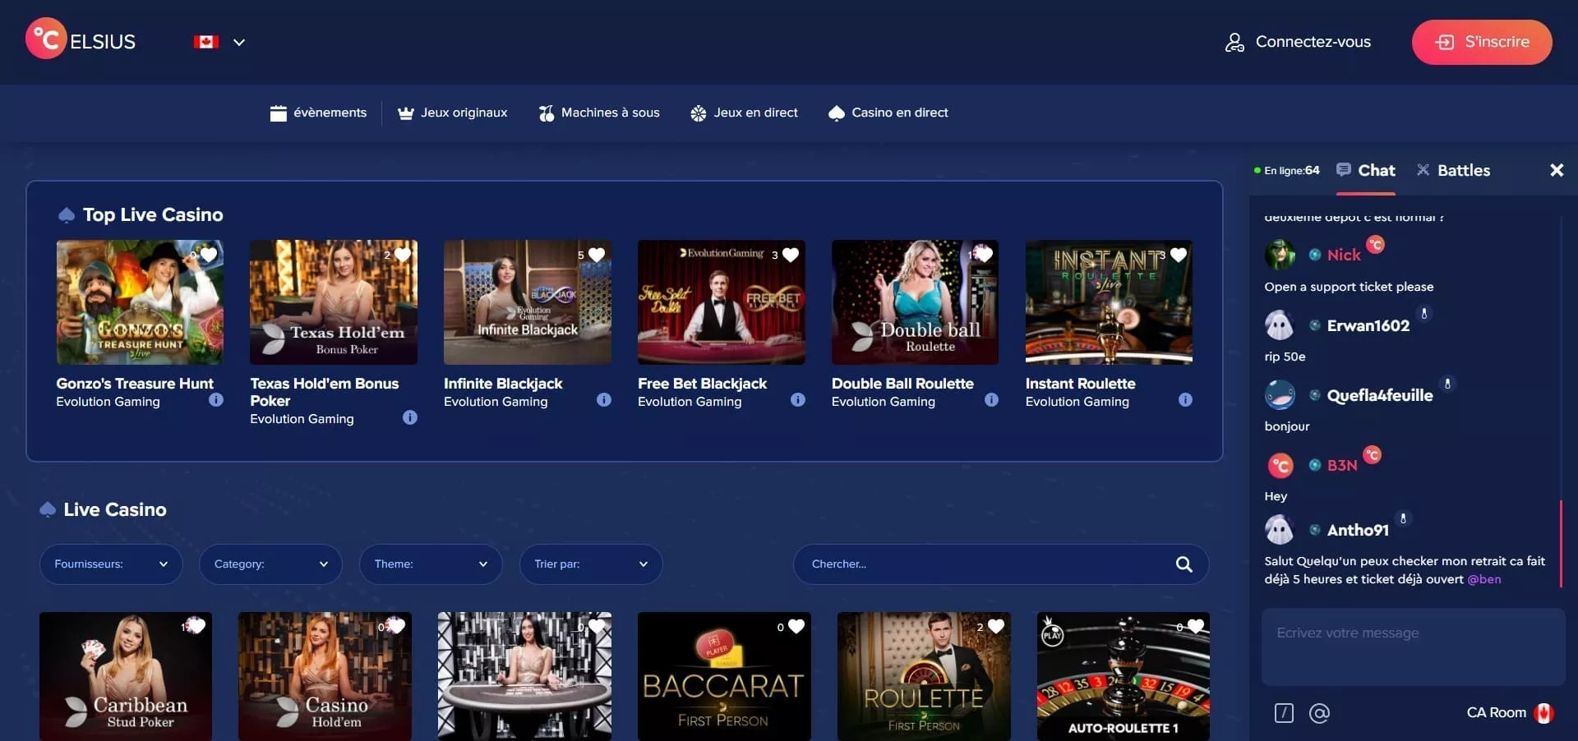Open the Machines à sous menu

599,113
